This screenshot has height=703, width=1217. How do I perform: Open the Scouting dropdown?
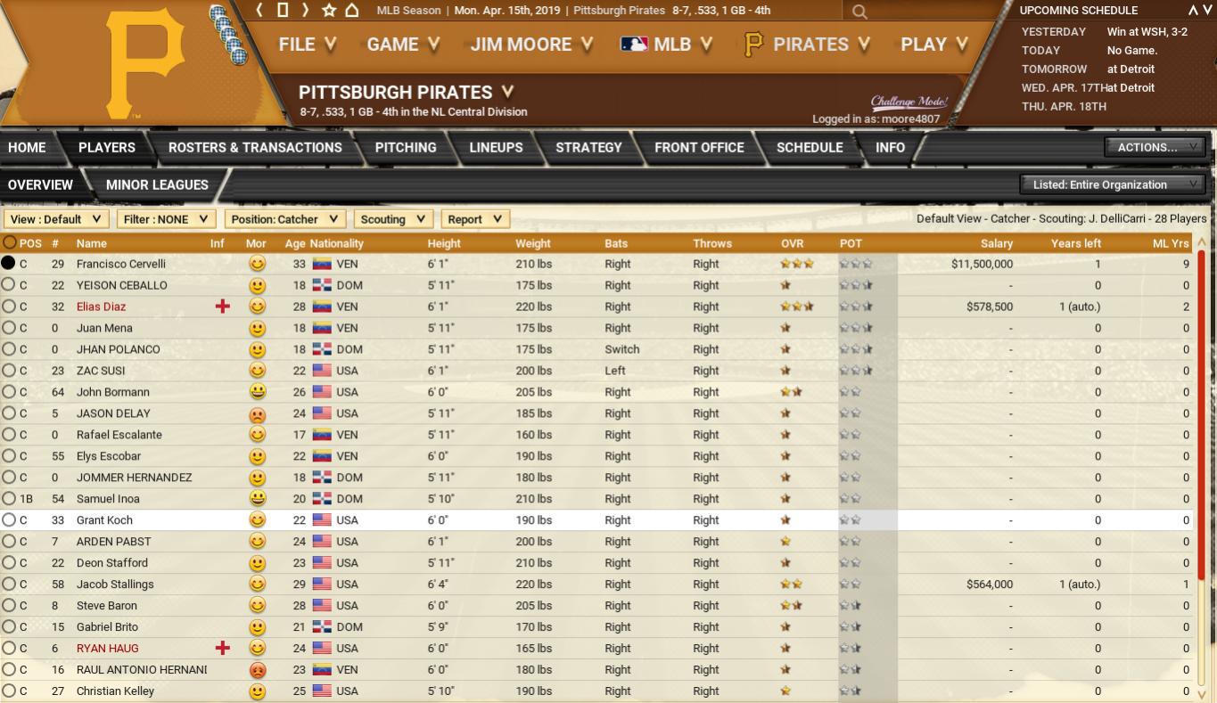click(394, 219)
